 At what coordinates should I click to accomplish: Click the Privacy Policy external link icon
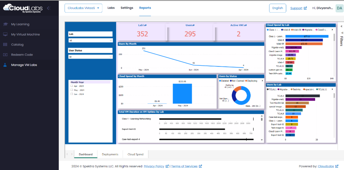tap(167, 166)
